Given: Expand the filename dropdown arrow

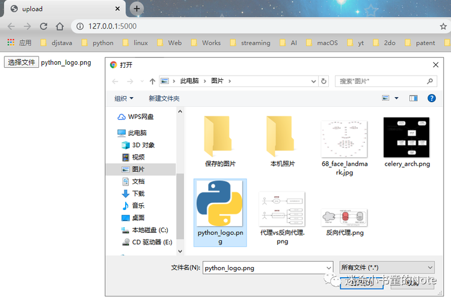Looking at the screenshot, I should pyautogui.click(x=329, y=268).
